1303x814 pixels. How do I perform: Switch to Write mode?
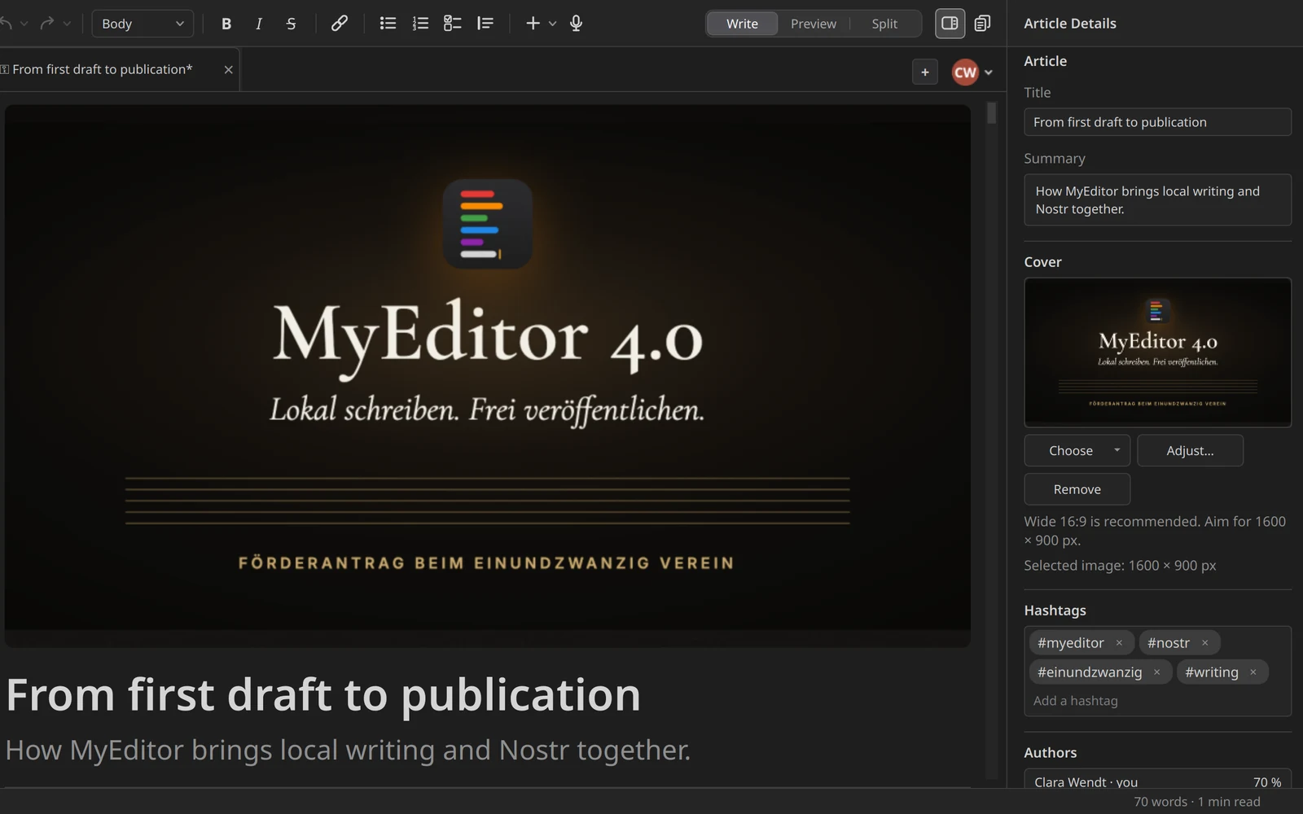point(742,24)
